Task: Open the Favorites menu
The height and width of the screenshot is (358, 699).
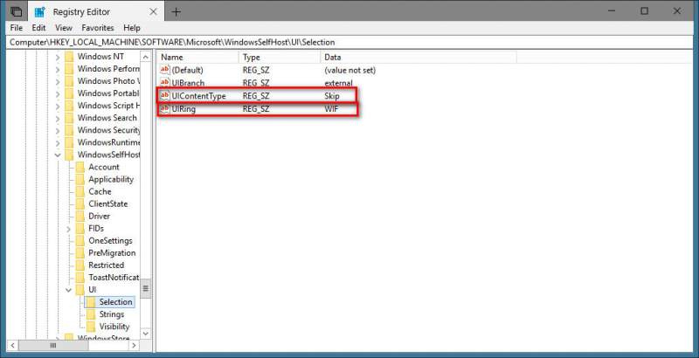Action: coord(98,28)
